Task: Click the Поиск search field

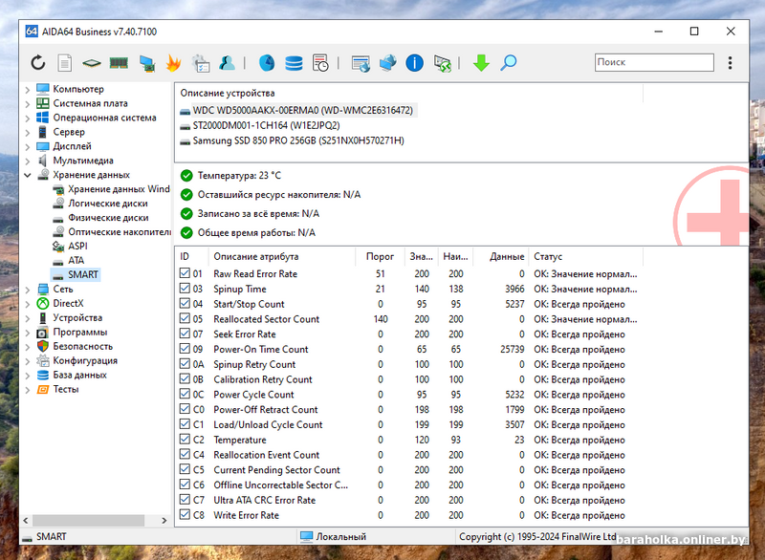Action: coord(652,63)
